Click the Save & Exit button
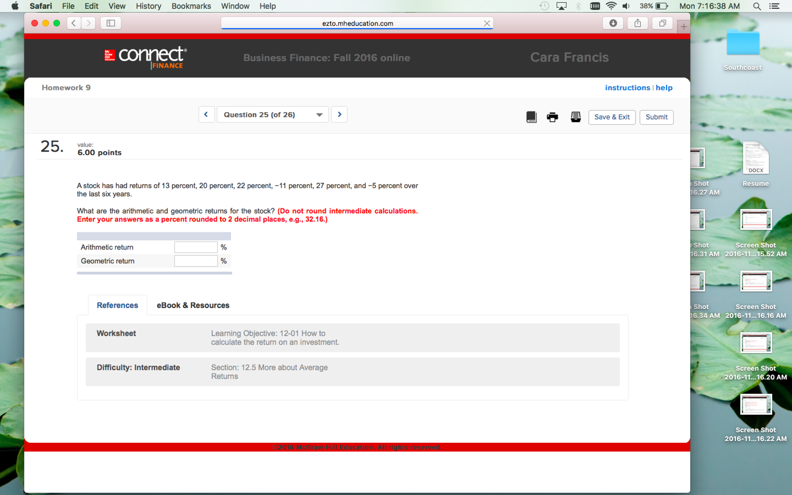 (x=612, y=116)
